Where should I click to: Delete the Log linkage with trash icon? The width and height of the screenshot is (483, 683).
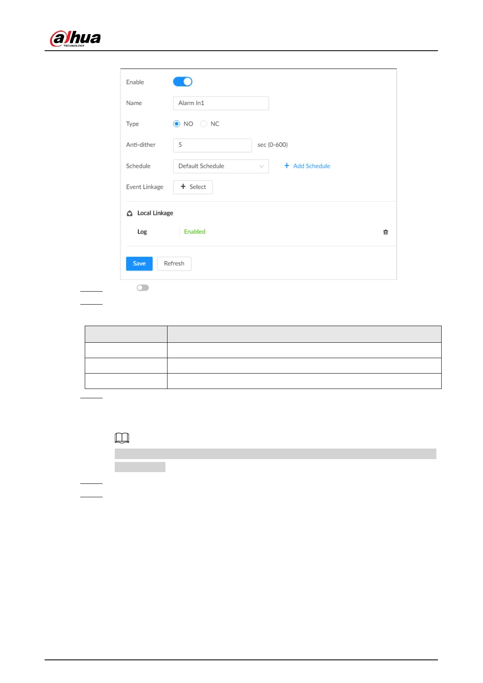tap(386, 232)
